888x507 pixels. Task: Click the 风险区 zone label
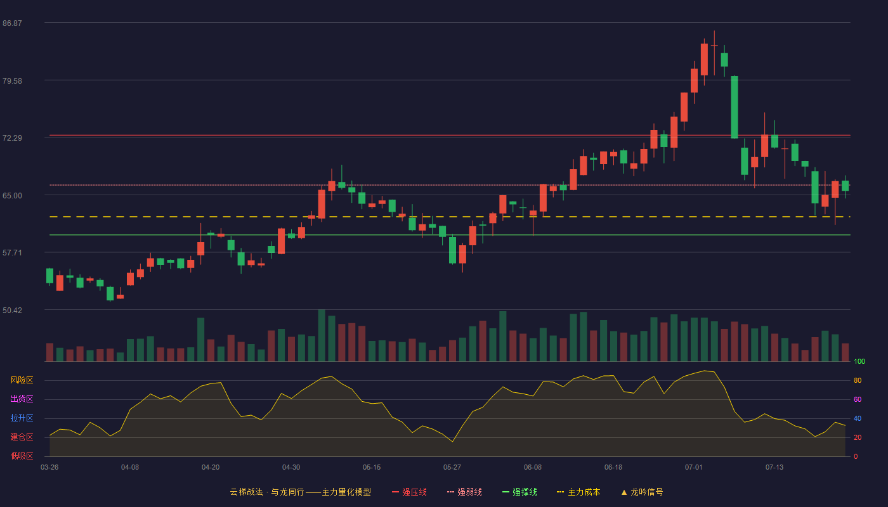click(22, 380)
